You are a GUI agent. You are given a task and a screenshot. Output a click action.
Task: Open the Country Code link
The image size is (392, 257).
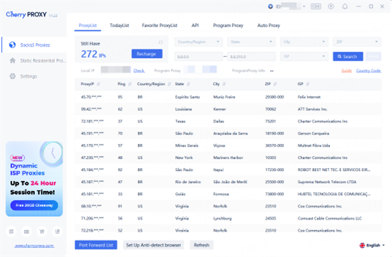(368, 71)
